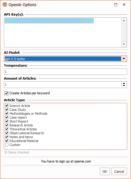Click the Cancel button

point(119,171)
